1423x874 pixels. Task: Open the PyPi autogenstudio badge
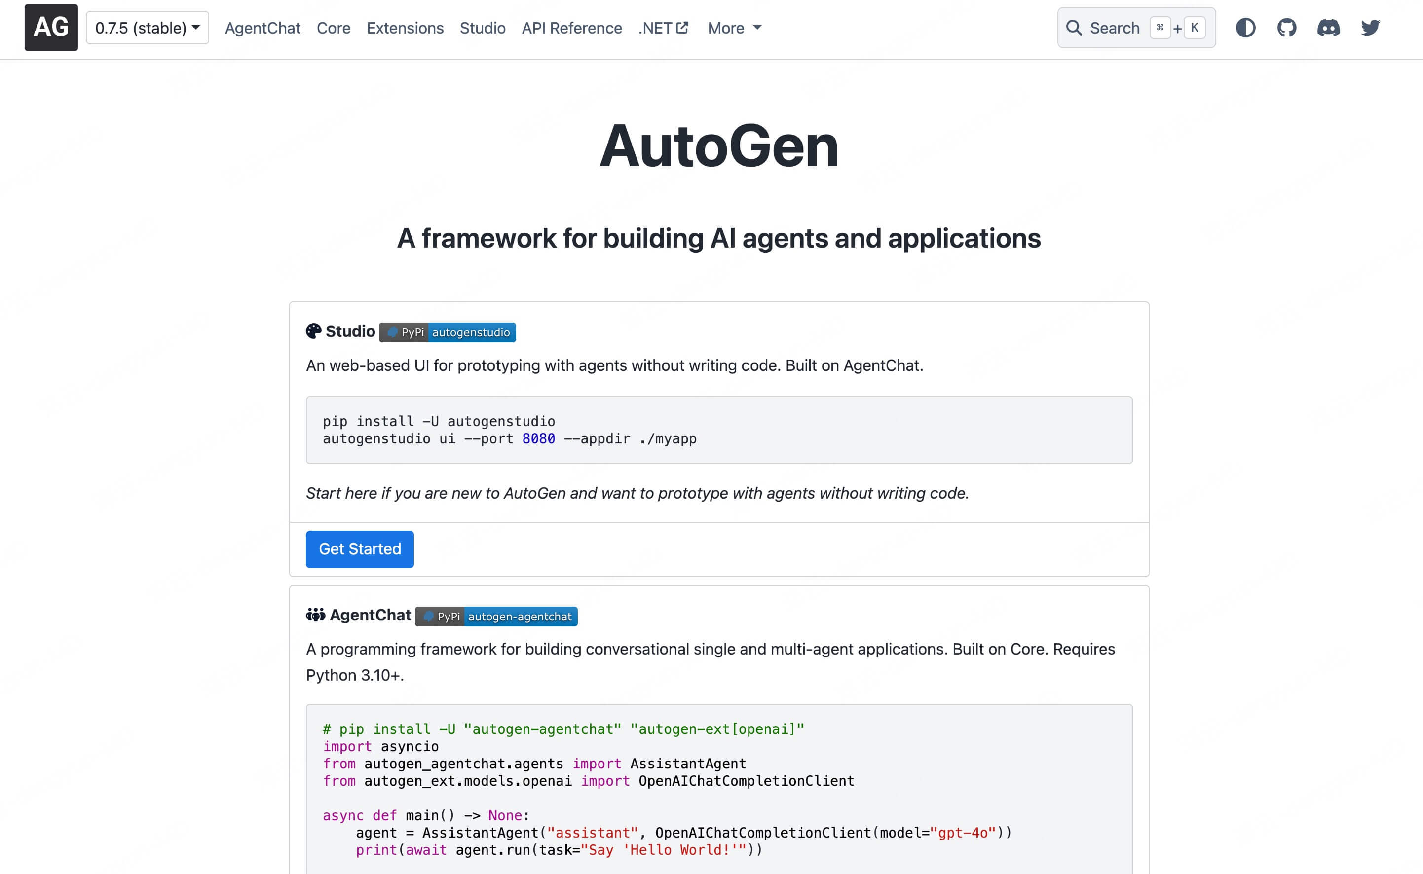447,332
